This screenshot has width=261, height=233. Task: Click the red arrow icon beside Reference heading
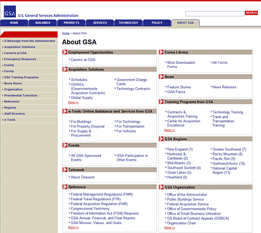point(65,187)
